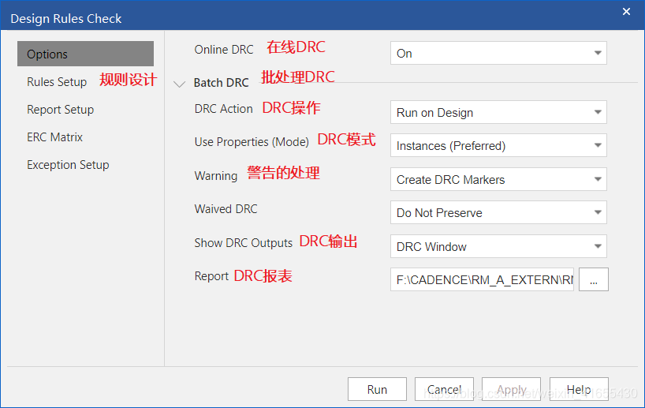Viewport: 645px width, 408px height.
Task: Open the Rules Setup page
Action: pyautogui.click(x=57, y=82)
